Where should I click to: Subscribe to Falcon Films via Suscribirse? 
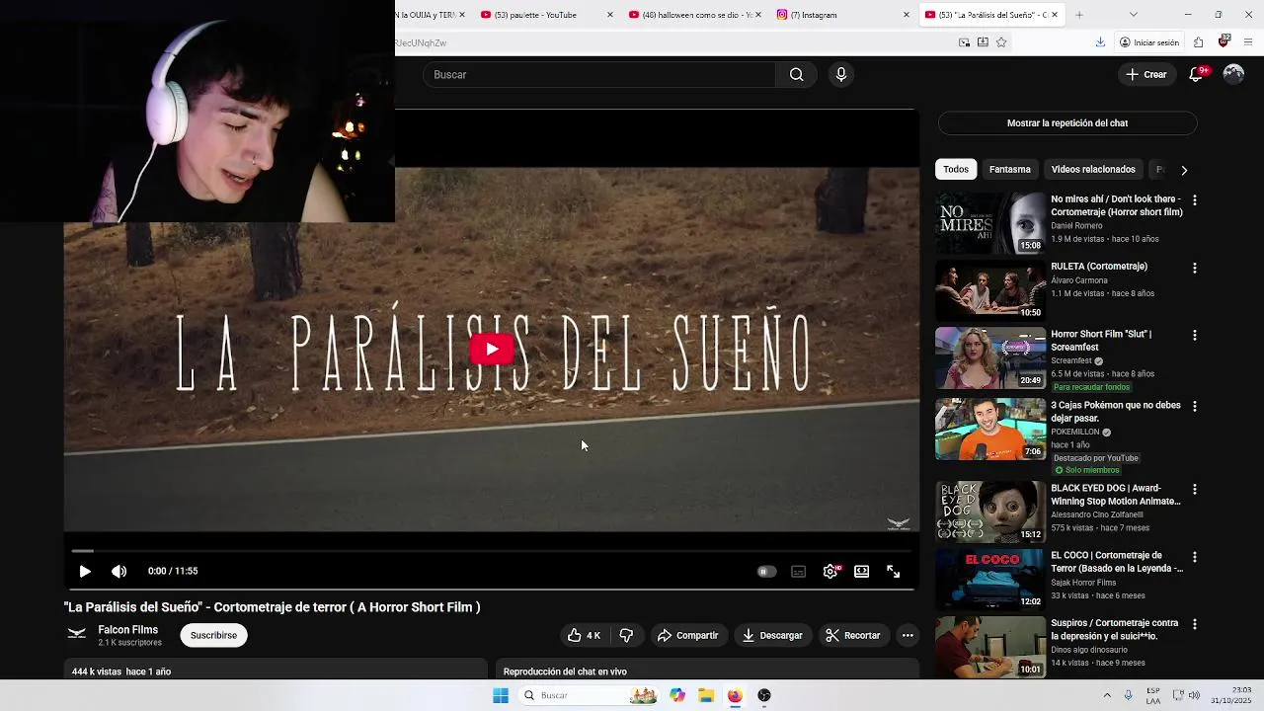click(x=213, y=635)
